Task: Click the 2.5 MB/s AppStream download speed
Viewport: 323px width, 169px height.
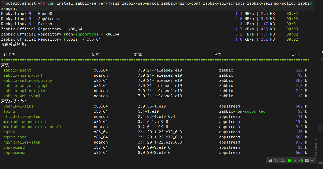Action: (x=245, y=19)
